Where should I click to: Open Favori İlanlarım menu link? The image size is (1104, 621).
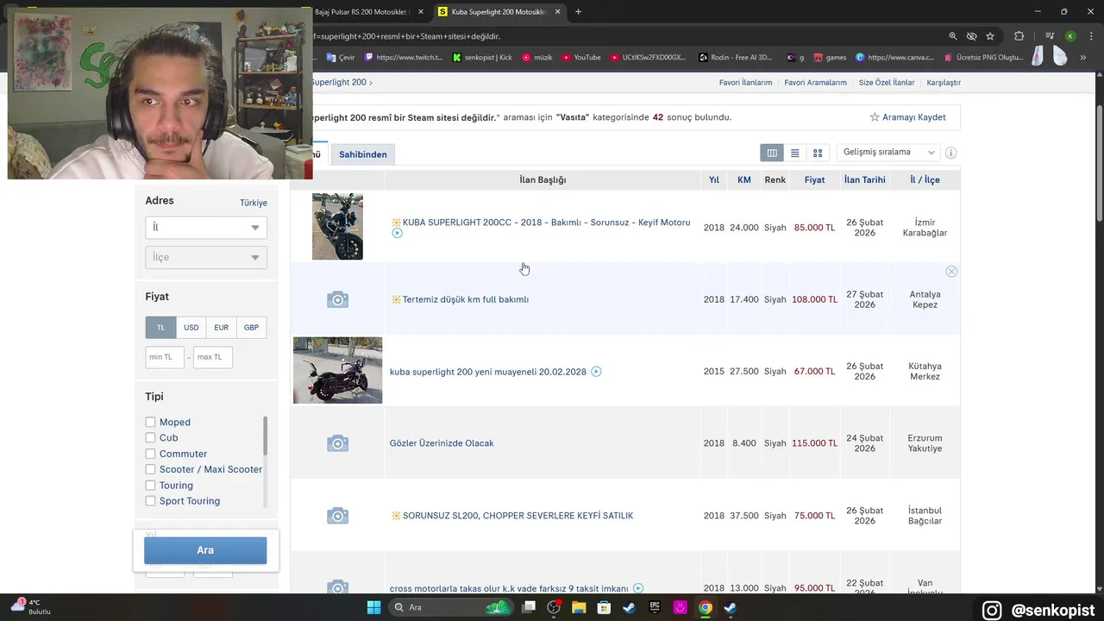pos(745,83)
